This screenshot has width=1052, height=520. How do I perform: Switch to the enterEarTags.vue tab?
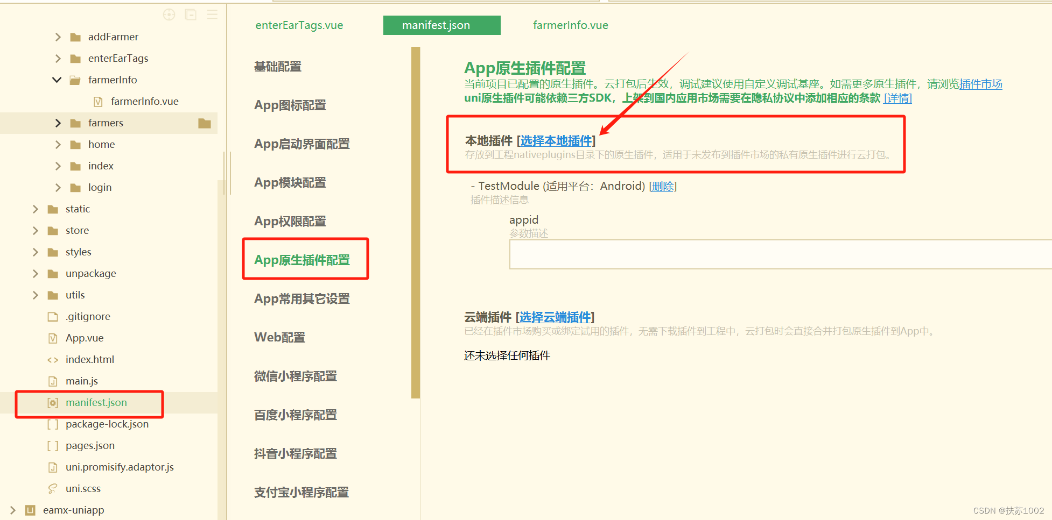299,25
